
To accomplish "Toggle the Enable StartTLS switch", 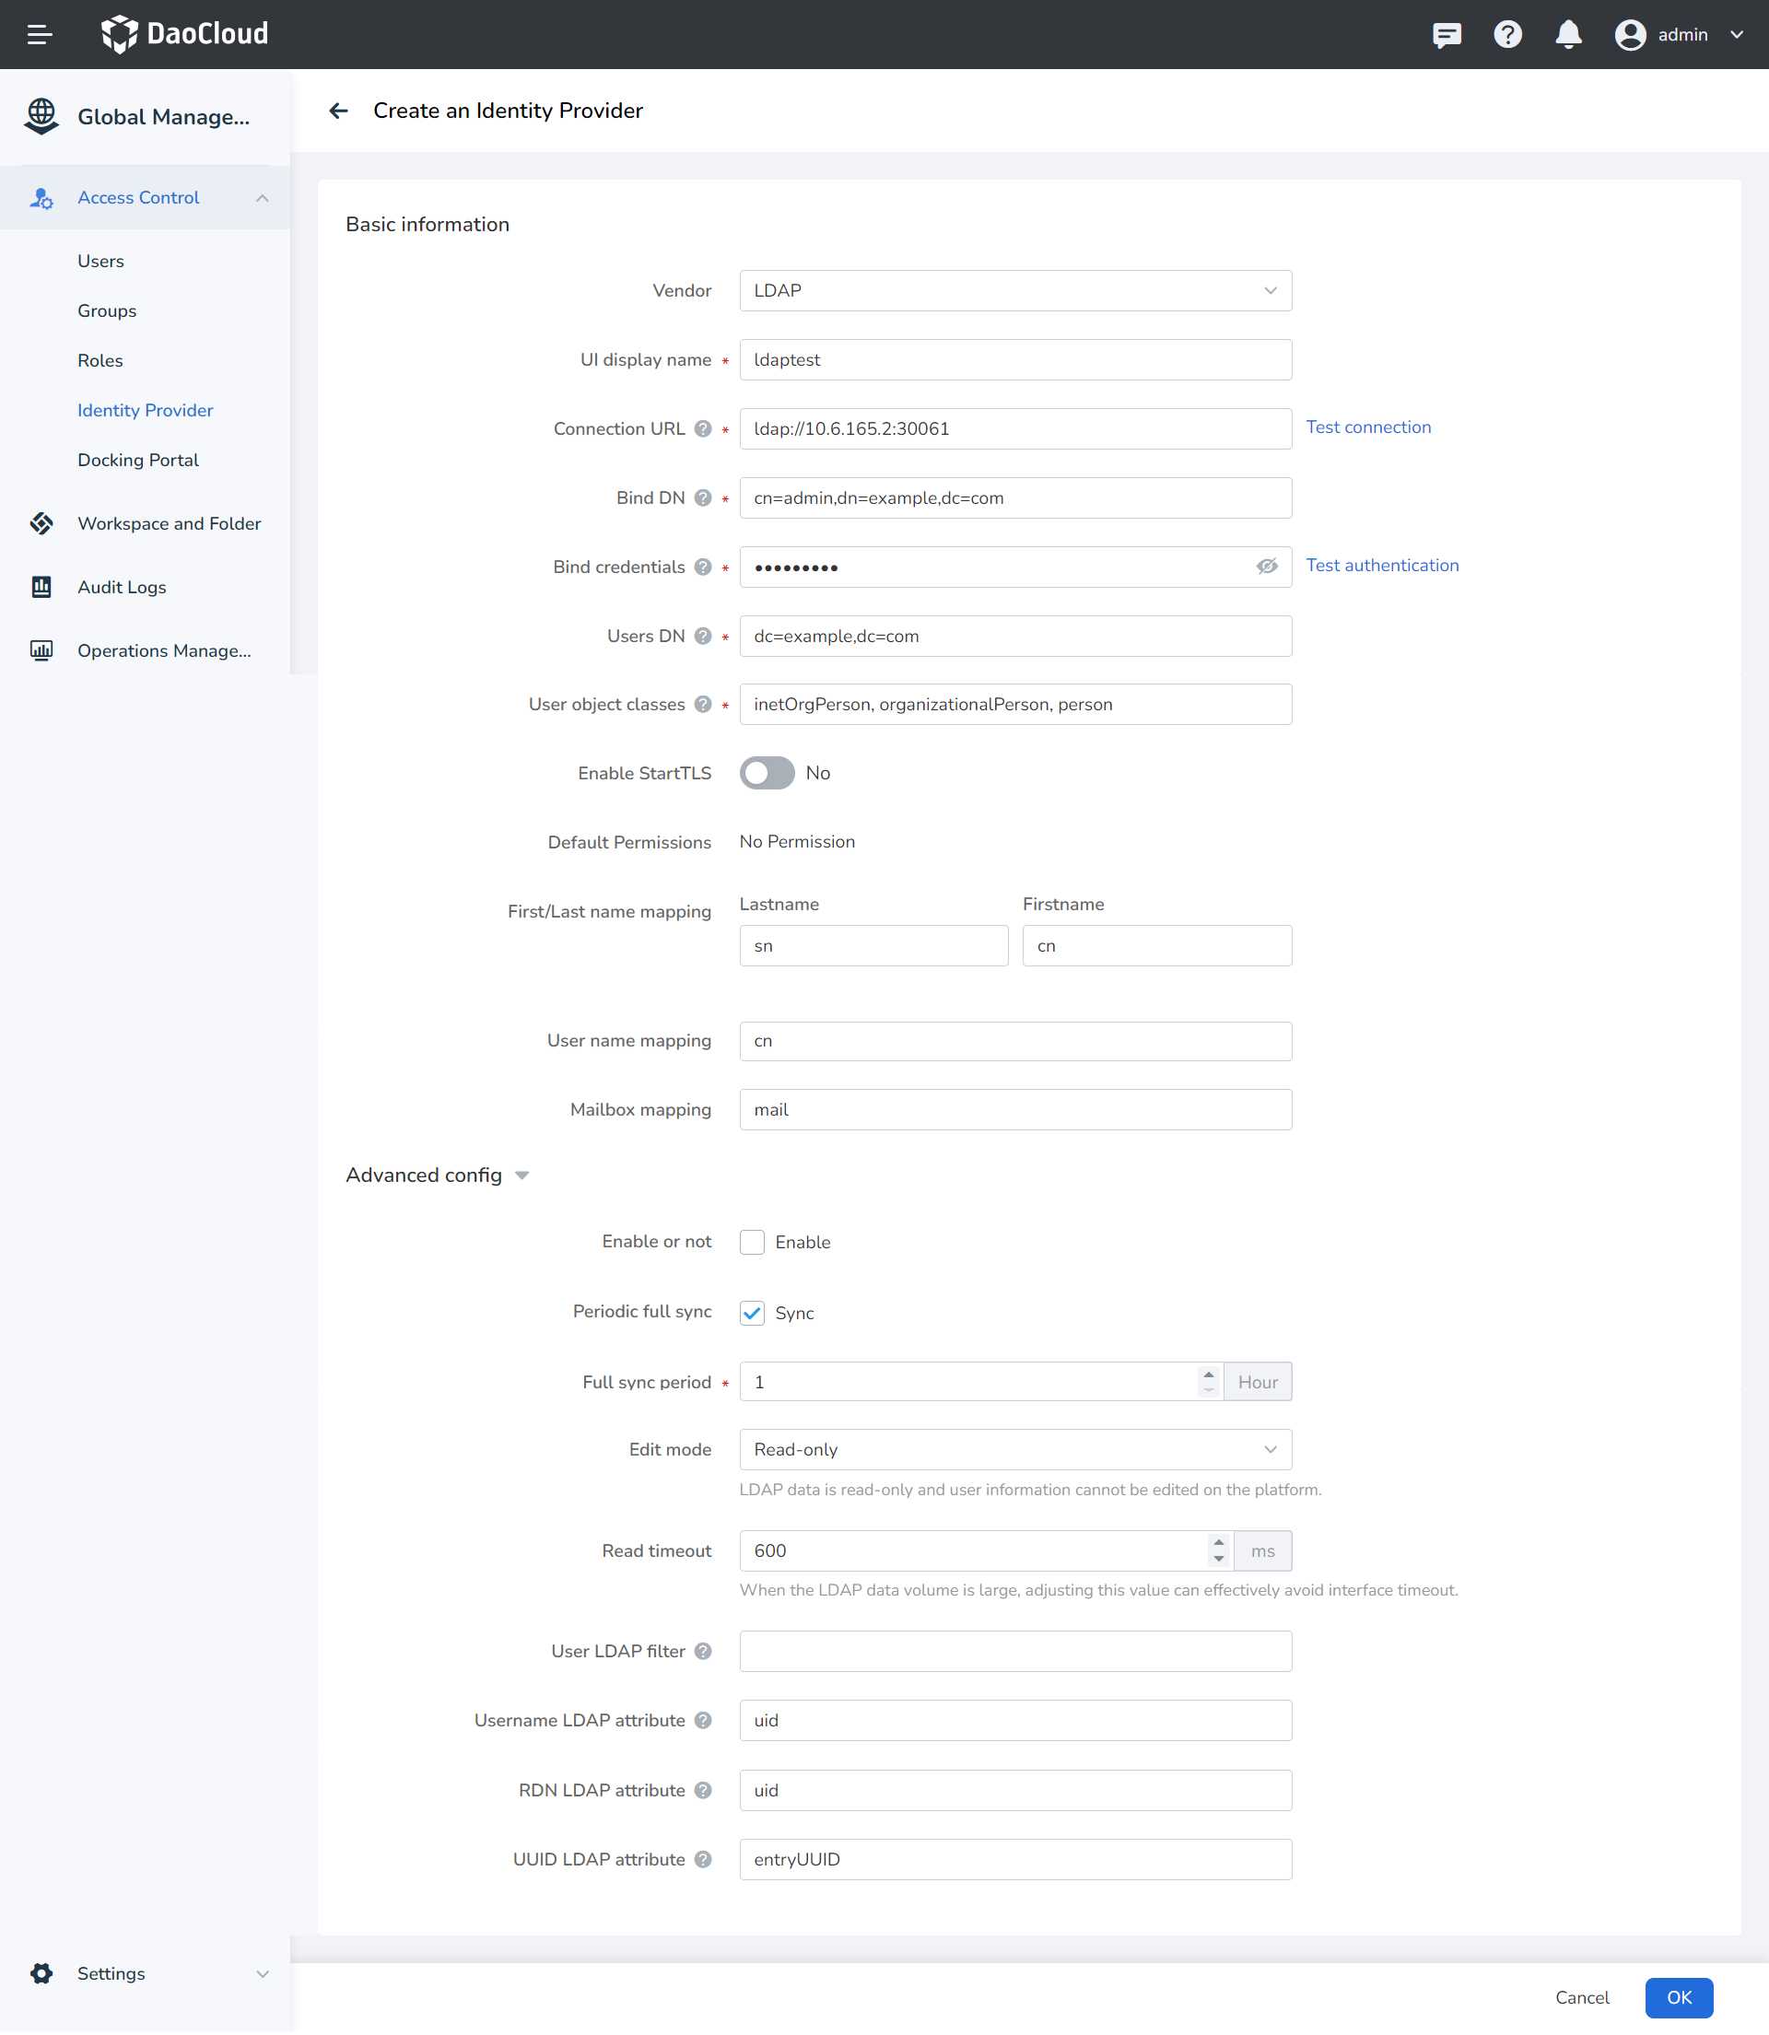I will tap(768, 774).
